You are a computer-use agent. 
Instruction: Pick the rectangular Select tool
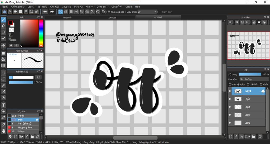tap(3, 73)
